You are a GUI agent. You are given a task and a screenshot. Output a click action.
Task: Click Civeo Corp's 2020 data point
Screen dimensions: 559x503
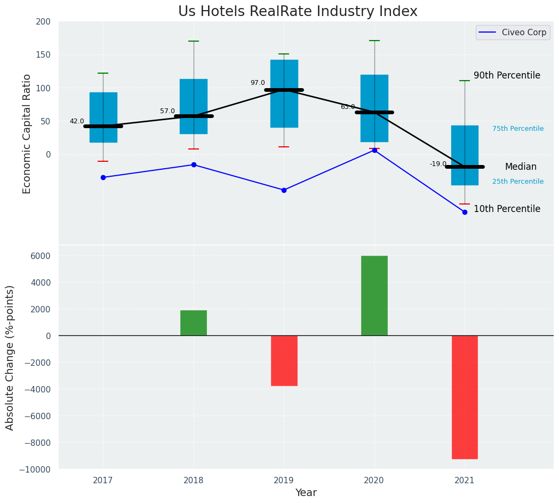374,150
